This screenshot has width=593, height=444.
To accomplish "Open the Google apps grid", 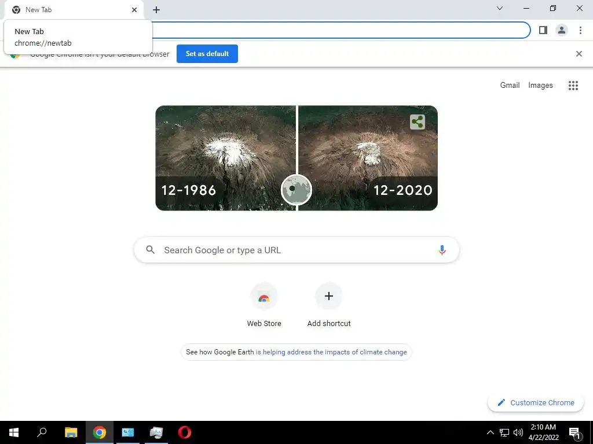I will 573,86.
